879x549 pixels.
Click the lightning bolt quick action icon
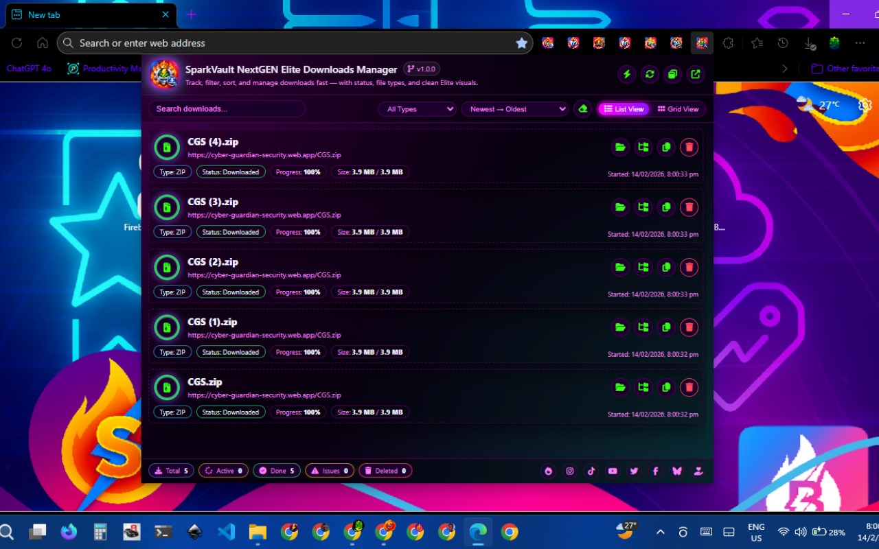tap(626, 74)
